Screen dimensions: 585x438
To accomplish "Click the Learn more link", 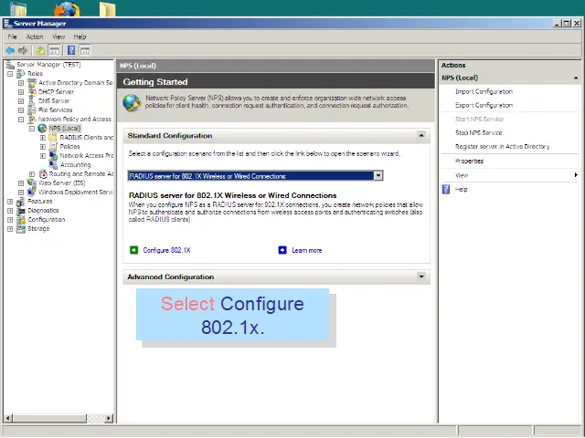I will pyautogui.click(x=307, y=250).
